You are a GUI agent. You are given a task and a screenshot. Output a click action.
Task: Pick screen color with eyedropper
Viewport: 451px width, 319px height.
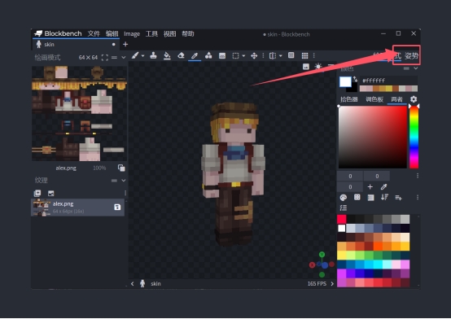coord(384,187)
